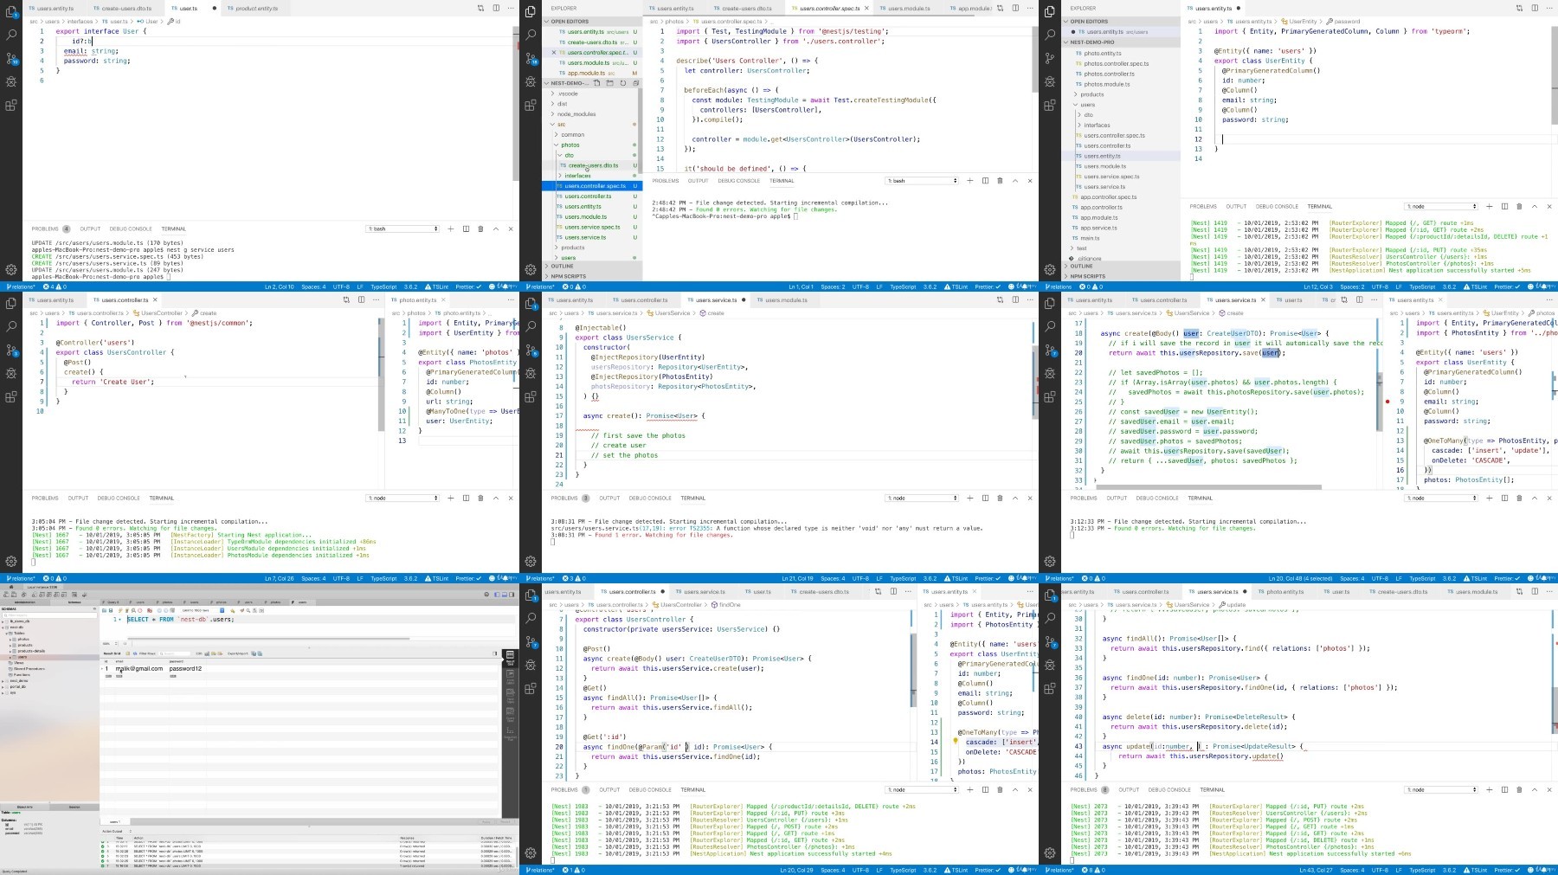The image size is (1558, 875).
Task: Open Limit rows dropdown in MySQL Workbench
Action: pyautogui.click(x=201, y=610)
